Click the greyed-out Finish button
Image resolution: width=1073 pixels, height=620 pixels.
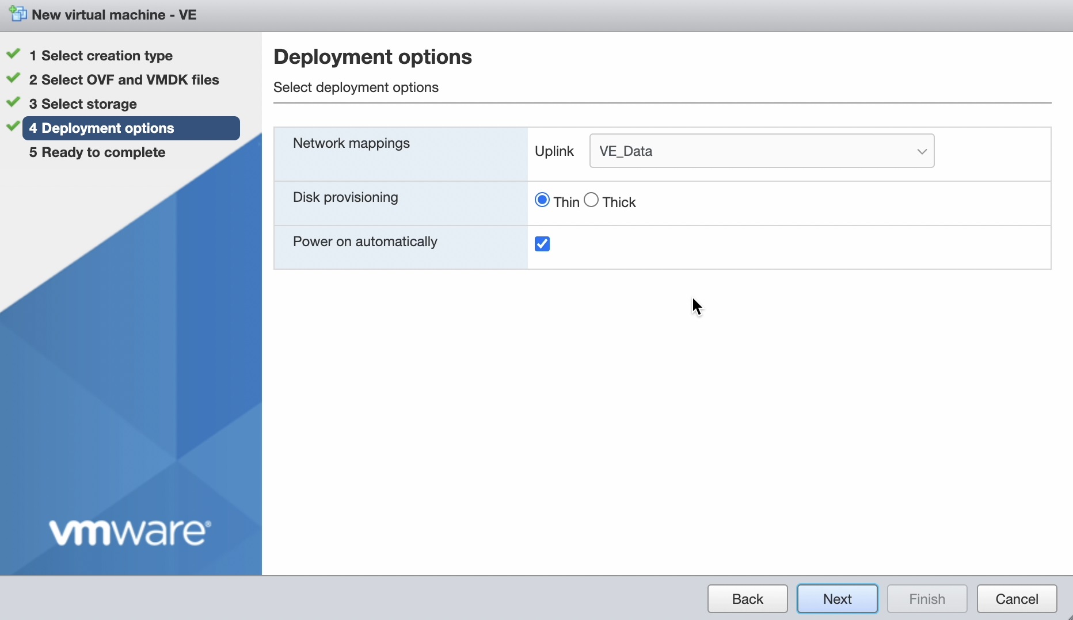tap(927, 599)
